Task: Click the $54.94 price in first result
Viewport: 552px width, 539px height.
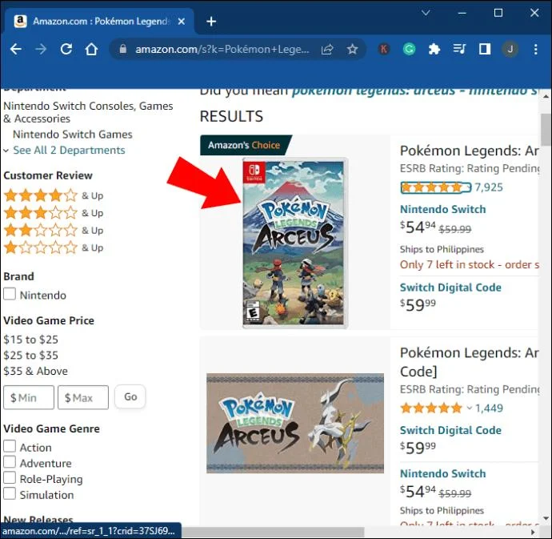Action: pyautogui.click(x=418, y=227)
